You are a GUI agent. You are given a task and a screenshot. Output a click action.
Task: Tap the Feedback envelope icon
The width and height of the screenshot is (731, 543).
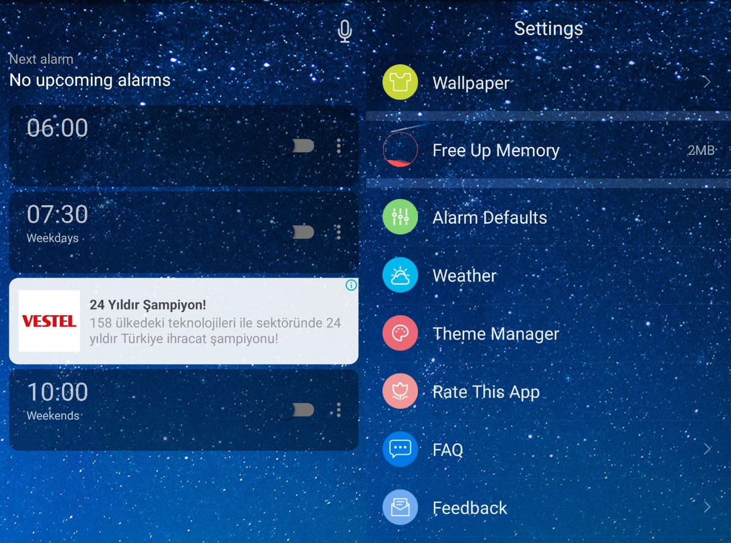point(400,508)
